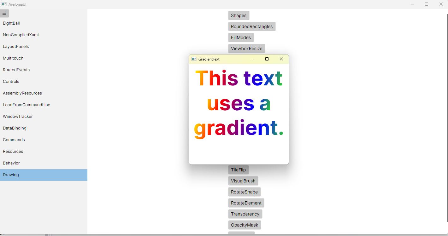Launch the RotateElement sample
The image size is (448, 236).
click(246, 203)
